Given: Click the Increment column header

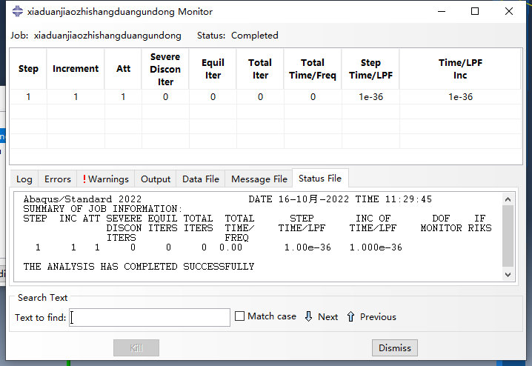Looking at the screenshot, I should tap(76, 69).
